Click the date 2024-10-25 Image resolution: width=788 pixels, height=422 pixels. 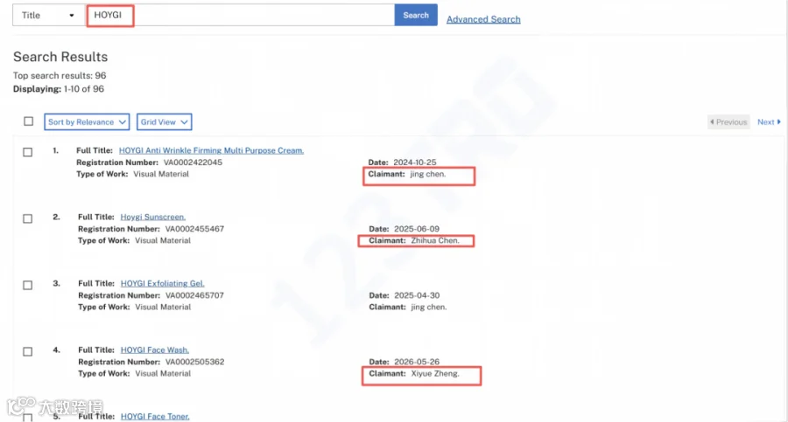[x=415, y=163]
